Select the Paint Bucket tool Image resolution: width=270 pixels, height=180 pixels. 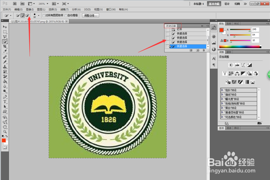click(x=5, y=81)
